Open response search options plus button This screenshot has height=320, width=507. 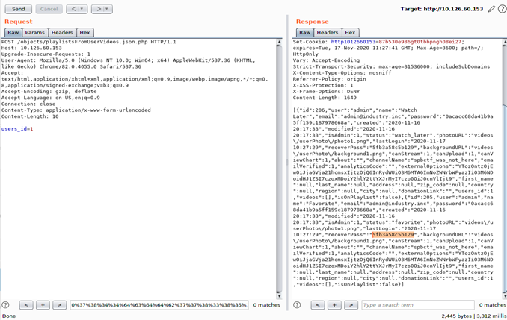coord(334,305)
